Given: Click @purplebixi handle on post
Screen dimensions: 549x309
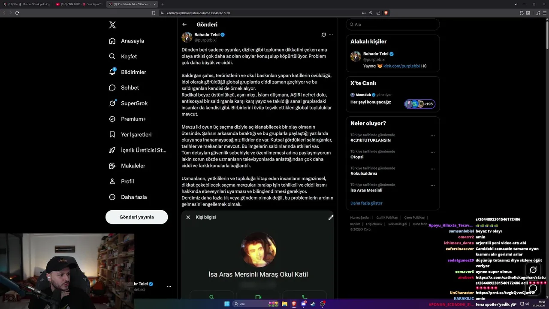Looking at the screenshot, I should [x=205, y=40].
